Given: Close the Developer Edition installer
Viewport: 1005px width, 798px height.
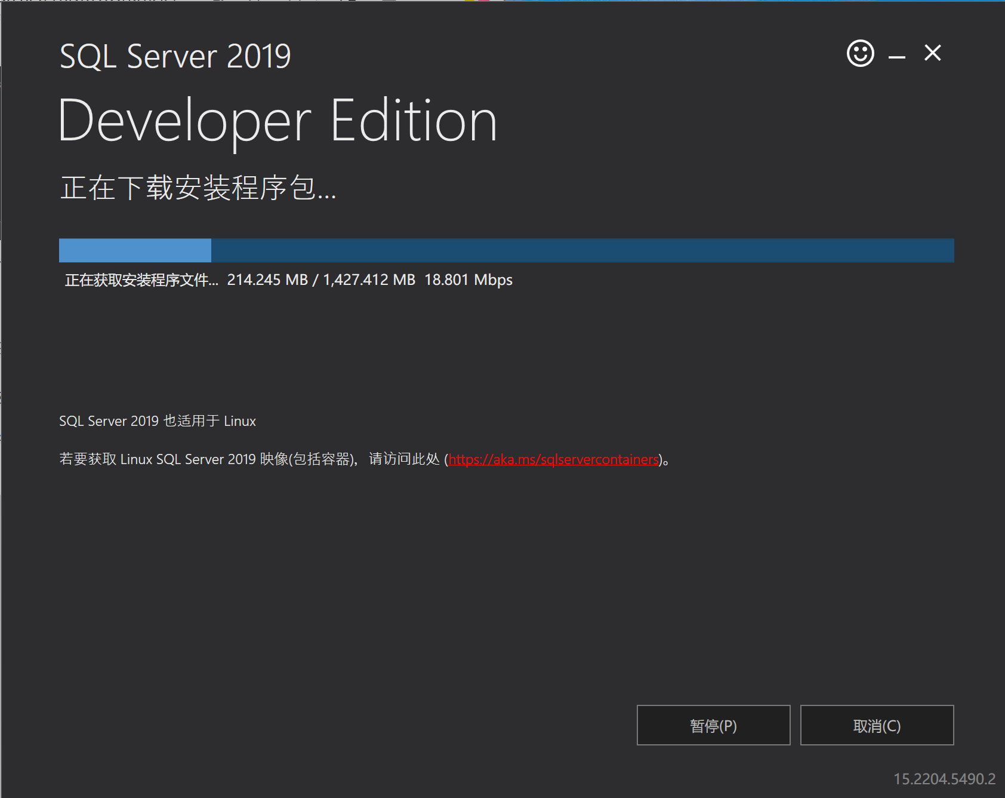Looking at the screenshot, I should 932,53.
